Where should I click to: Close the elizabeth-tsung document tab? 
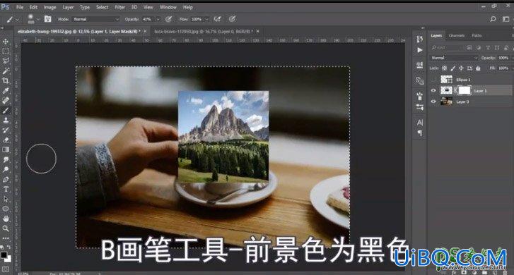click(x=145, y=31)
